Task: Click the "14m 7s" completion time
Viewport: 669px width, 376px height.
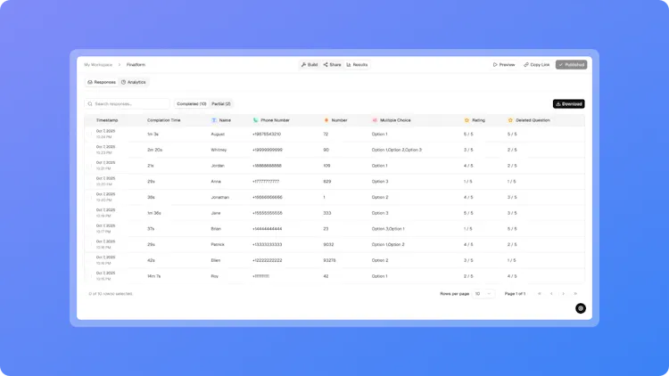Action: coord(154,276)
